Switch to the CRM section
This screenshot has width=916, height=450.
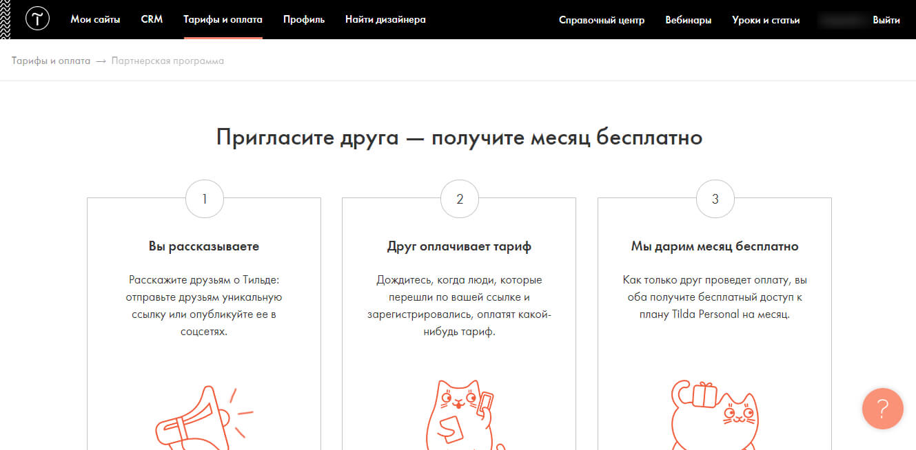(152, 19)
